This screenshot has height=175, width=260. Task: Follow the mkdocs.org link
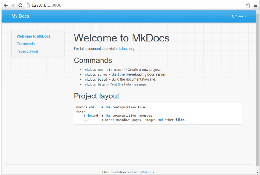(125, 49)
